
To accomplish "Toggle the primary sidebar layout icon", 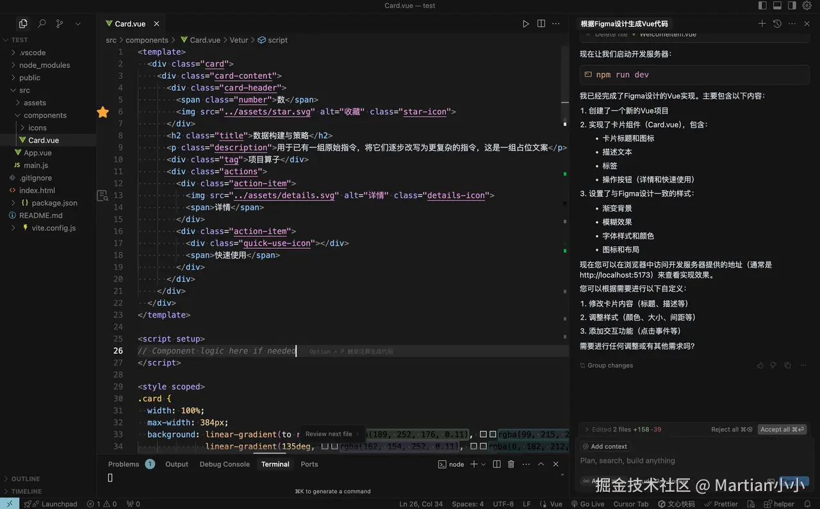I will coord(762,5).
